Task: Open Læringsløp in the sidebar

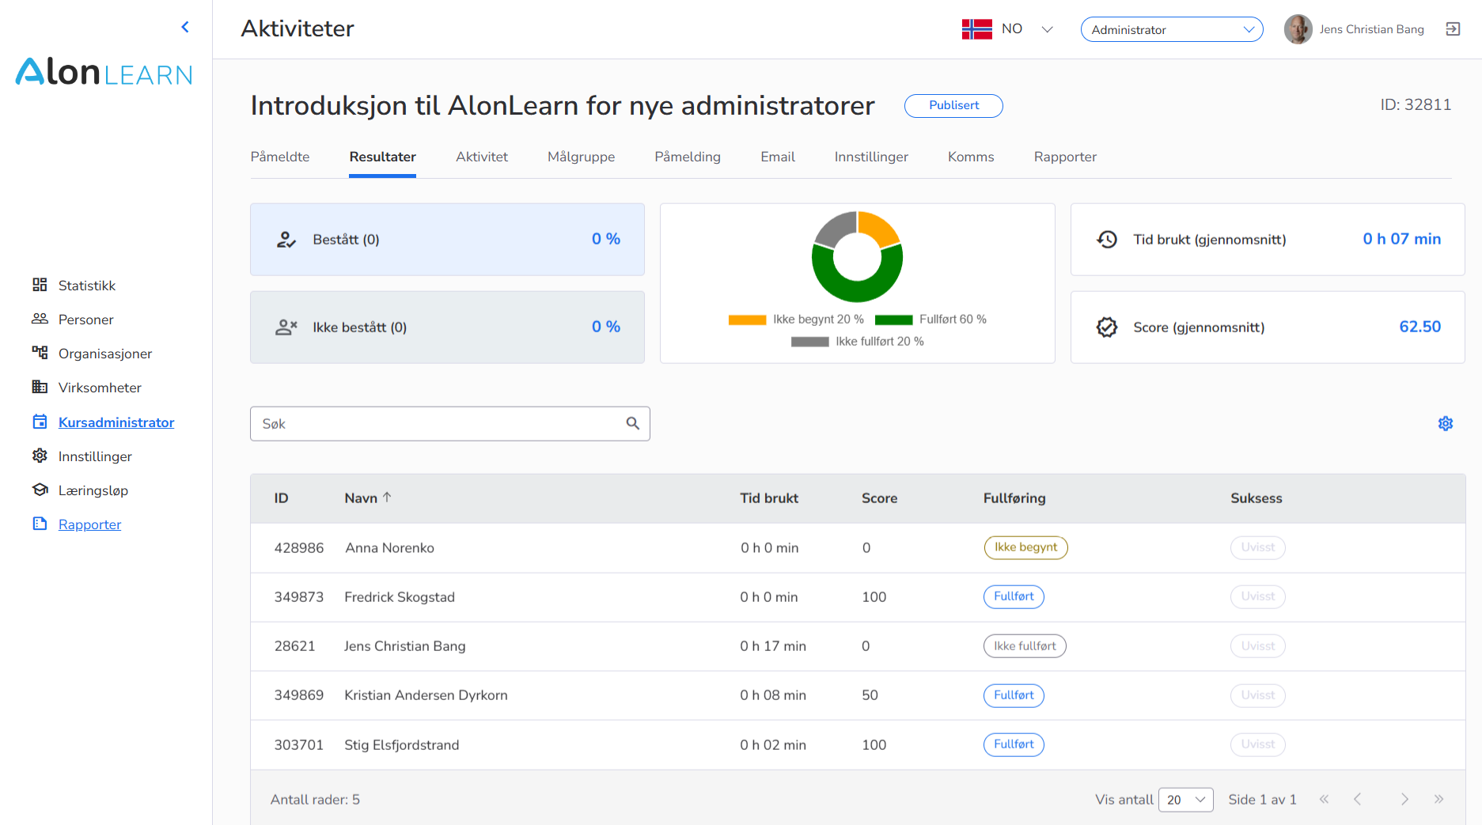Action: (x=93, y=490)
